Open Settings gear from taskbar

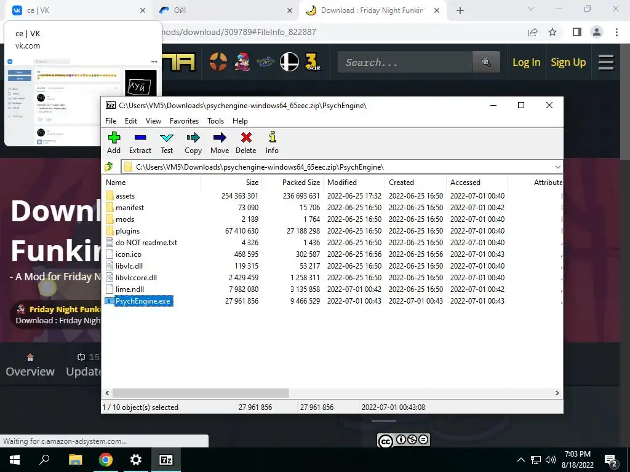click(x=136, y=460)
